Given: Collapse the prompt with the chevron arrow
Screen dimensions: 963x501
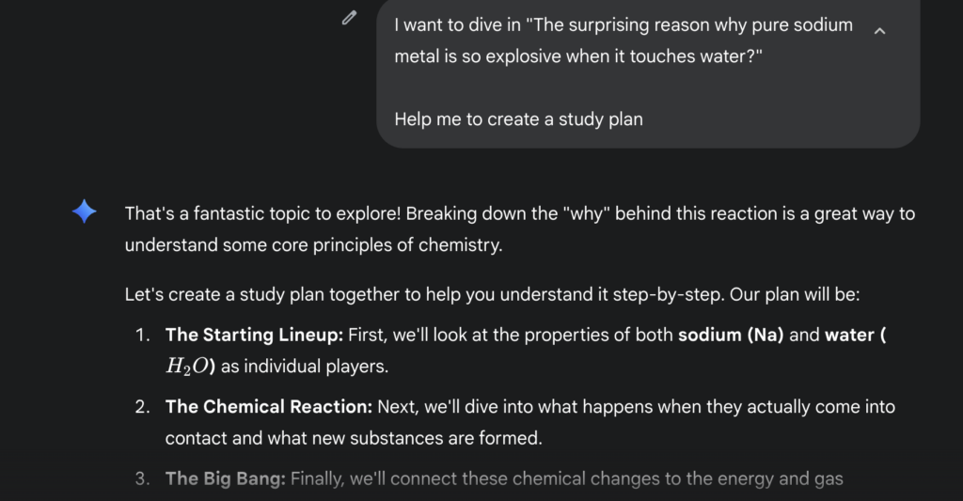Looking at the screenshot, I should (x=879, y=31).
